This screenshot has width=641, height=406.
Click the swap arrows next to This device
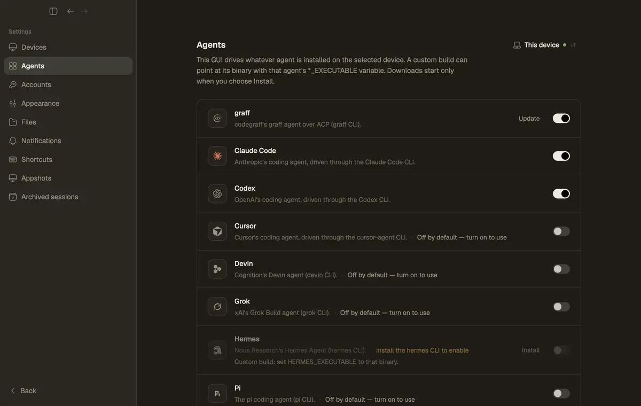(x=573, y=45)
